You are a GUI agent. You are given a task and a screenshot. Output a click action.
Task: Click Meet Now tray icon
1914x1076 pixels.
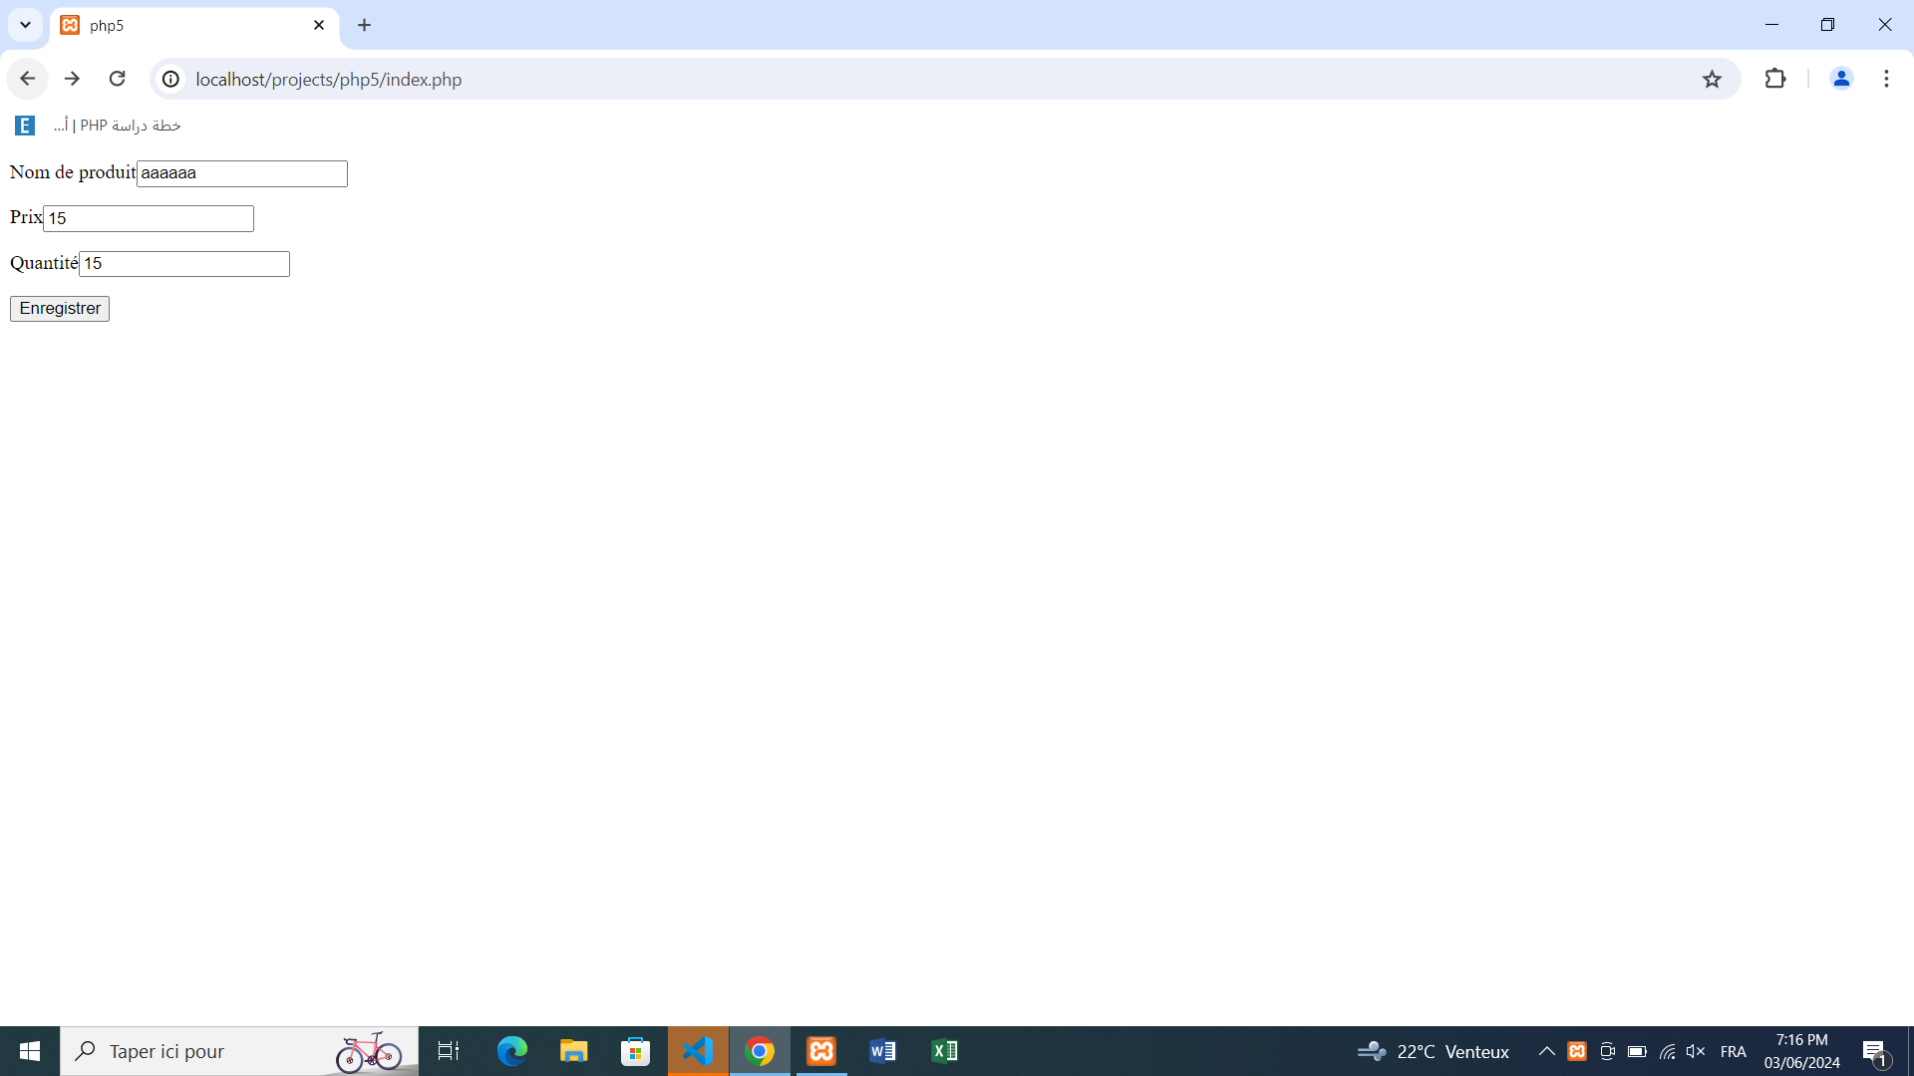(1607, 1051)
